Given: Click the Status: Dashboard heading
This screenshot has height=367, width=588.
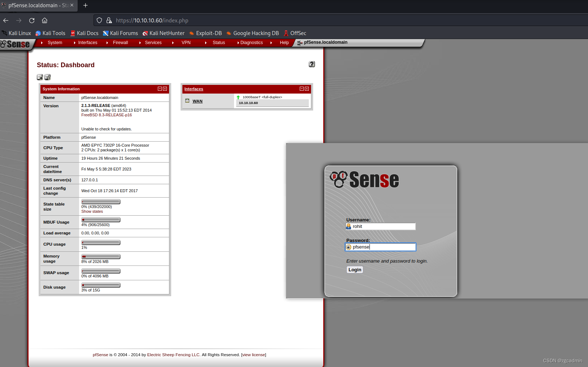Looking at the screenshot, I should (66, 65).
